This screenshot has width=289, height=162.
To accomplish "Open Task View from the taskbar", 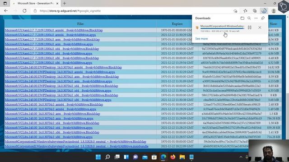I will [117, 157].
